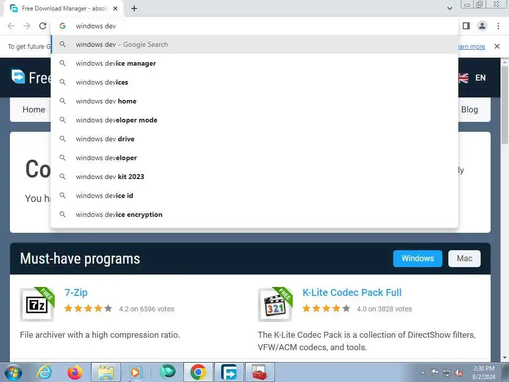Click the muted volume tray icon
This screenshot has width=509, height=382.
[x=459, y=373]
